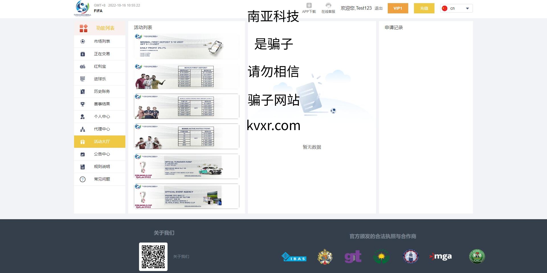Click the 关于我们 footer heading
The width and height of the screenshot is (547, 273).
pos(164,233)
